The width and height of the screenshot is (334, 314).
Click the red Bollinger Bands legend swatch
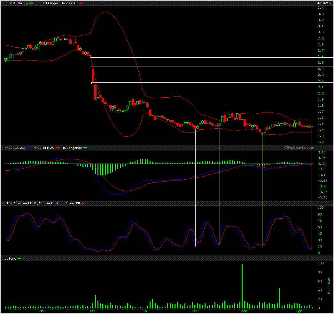tap(81, 3)
